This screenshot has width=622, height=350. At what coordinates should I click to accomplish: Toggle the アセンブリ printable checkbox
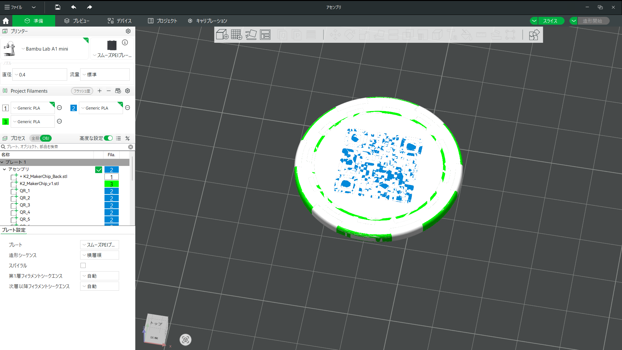(x=99, y=169)
